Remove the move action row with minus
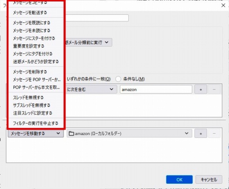The width and height of the screenshot is (229, 189). pyautogui.click(x=214, y=133)
